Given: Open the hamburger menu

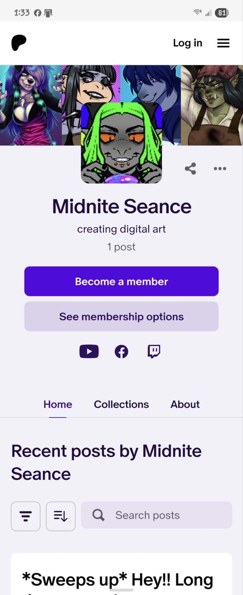Looking at the screenshot, I should tap(223, 43).
